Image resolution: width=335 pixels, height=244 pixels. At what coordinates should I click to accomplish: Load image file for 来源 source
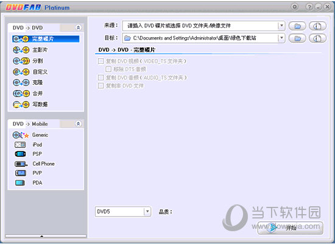click(x=317, y=26)
